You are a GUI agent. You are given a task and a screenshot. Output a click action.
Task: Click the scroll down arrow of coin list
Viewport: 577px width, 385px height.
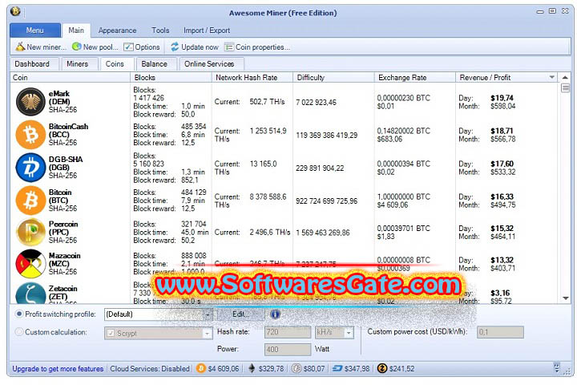(x=565, y=298)
